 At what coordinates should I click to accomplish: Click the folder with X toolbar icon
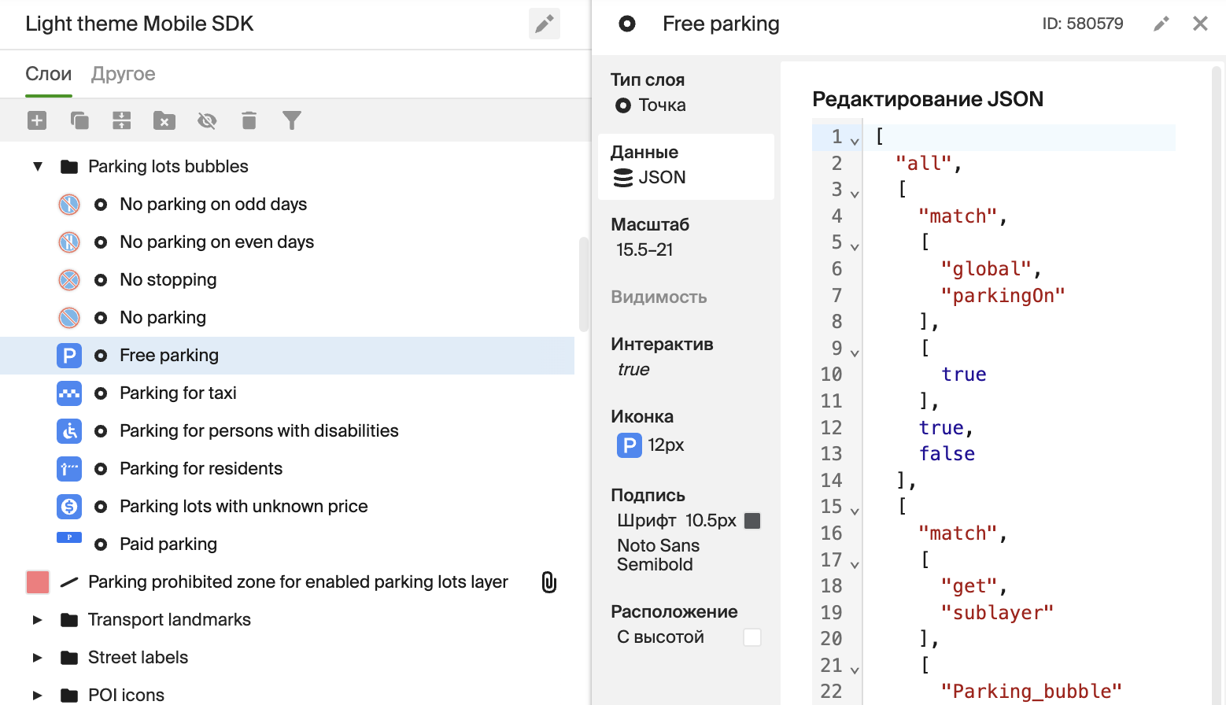click(x=164, y=120)
